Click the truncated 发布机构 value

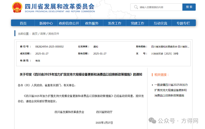170,47
